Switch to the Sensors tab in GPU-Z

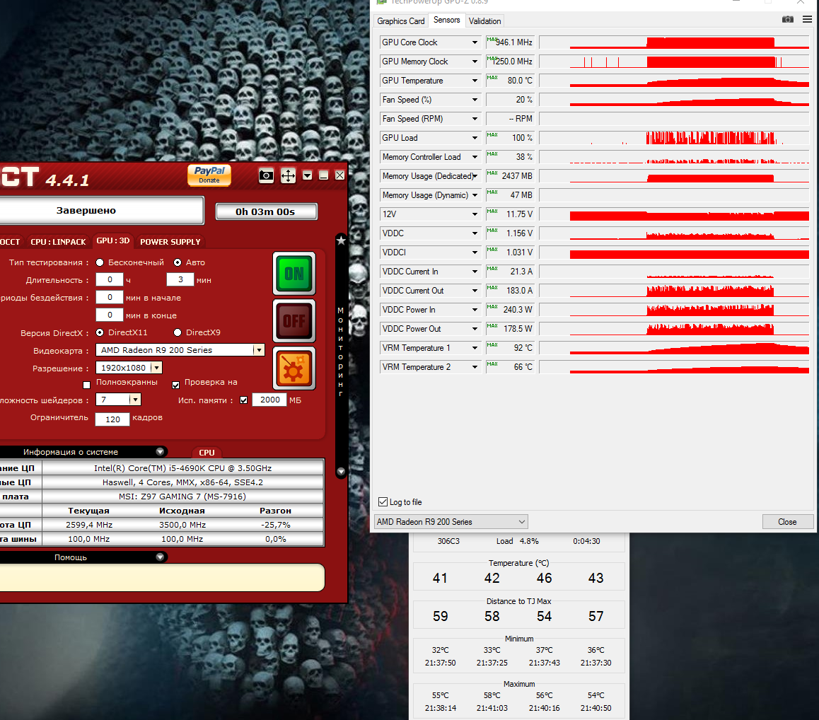[x=446, y=20]
